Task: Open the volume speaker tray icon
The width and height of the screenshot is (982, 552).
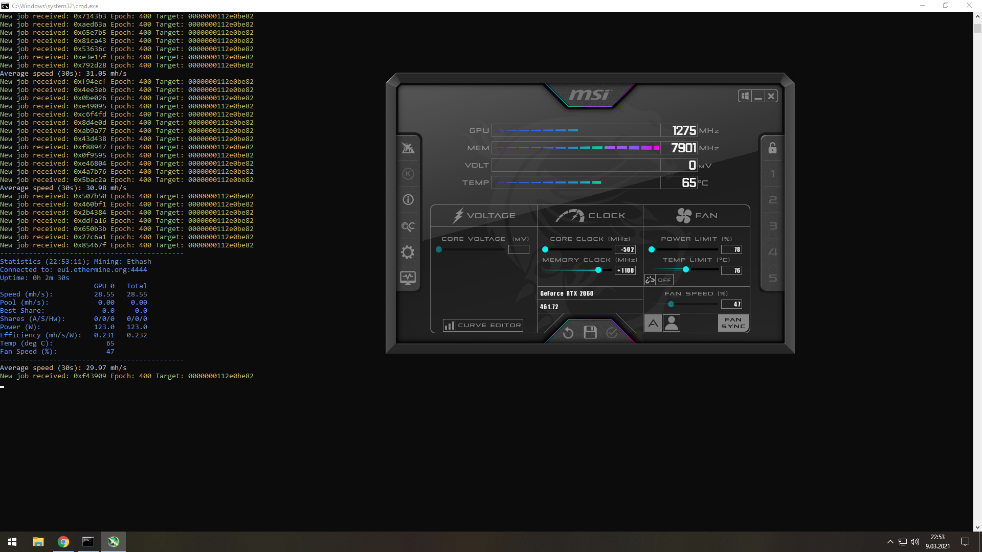Action: click(915, 542)
